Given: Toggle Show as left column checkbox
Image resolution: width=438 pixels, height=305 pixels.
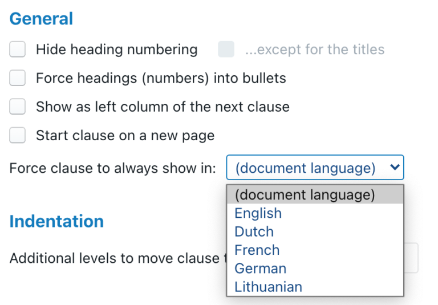Looking at the screenshot, I should 18,107.
